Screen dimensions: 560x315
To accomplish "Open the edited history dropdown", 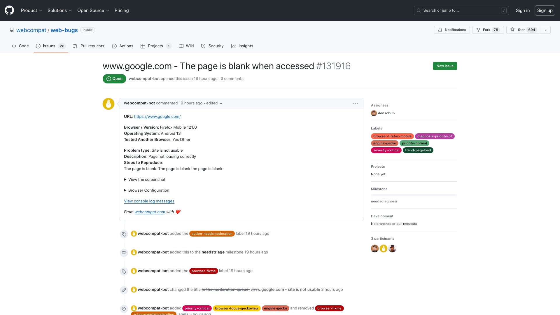I will [x=214, y=103].
